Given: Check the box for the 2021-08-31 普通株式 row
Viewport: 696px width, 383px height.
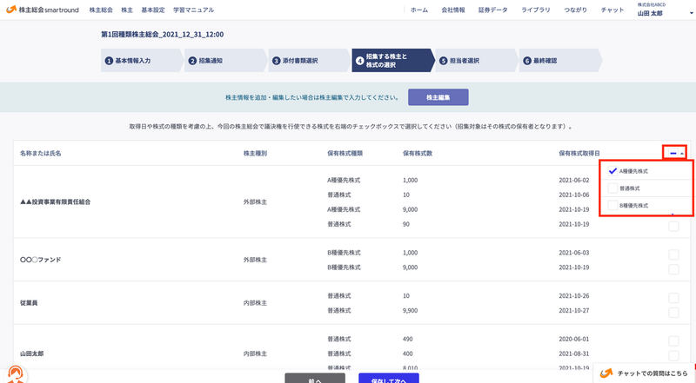Looking at the screenshot, I should point(673,355).
